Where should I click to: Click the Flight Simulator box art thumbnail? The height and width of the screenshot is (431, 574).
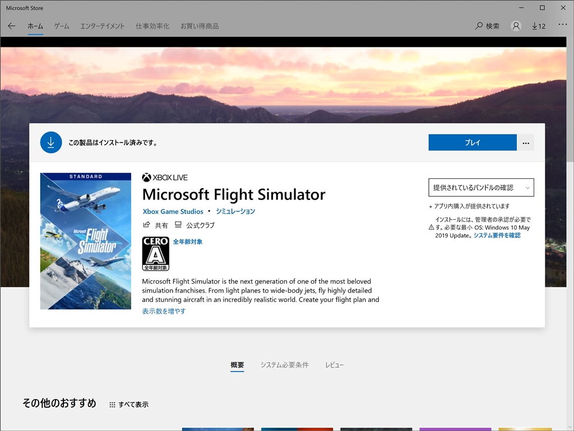[x=86, y=241]
